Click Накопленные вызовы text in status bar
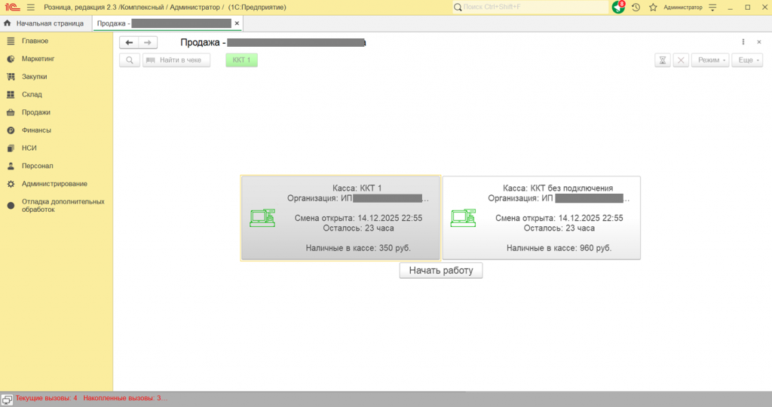Screen dimensions: 772x407 coord(126,398)
